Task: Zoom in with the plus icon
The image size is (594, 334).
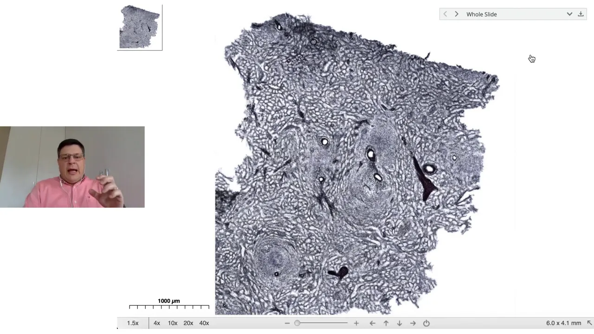Action: coord(356,323)
